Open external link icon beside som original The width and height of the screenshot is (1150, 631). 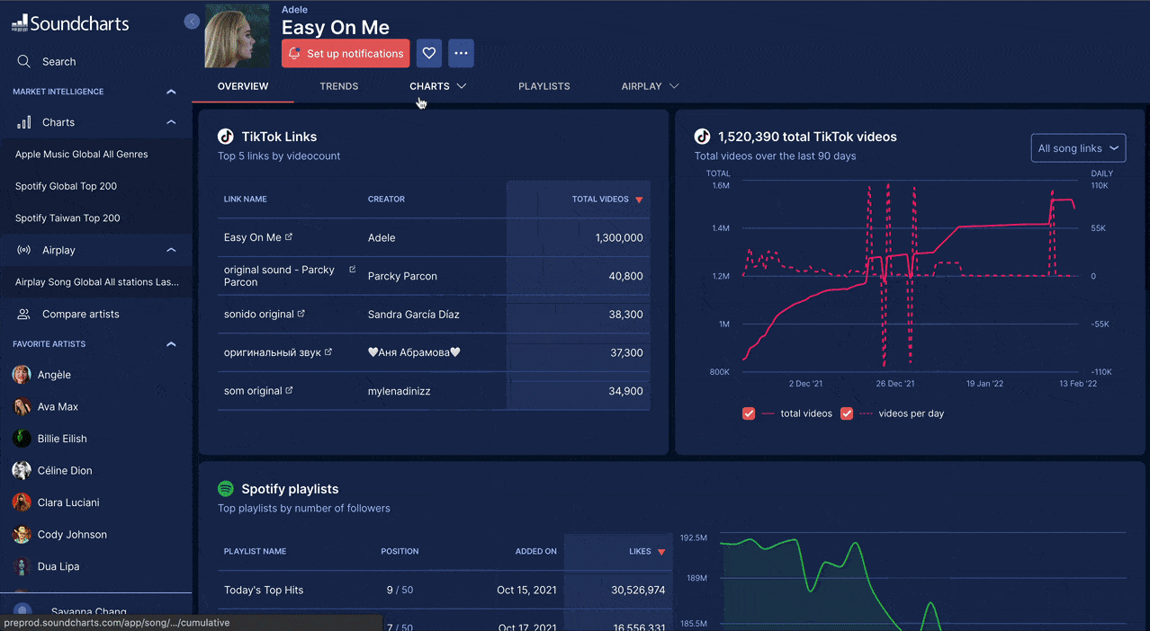coord(289,391)
